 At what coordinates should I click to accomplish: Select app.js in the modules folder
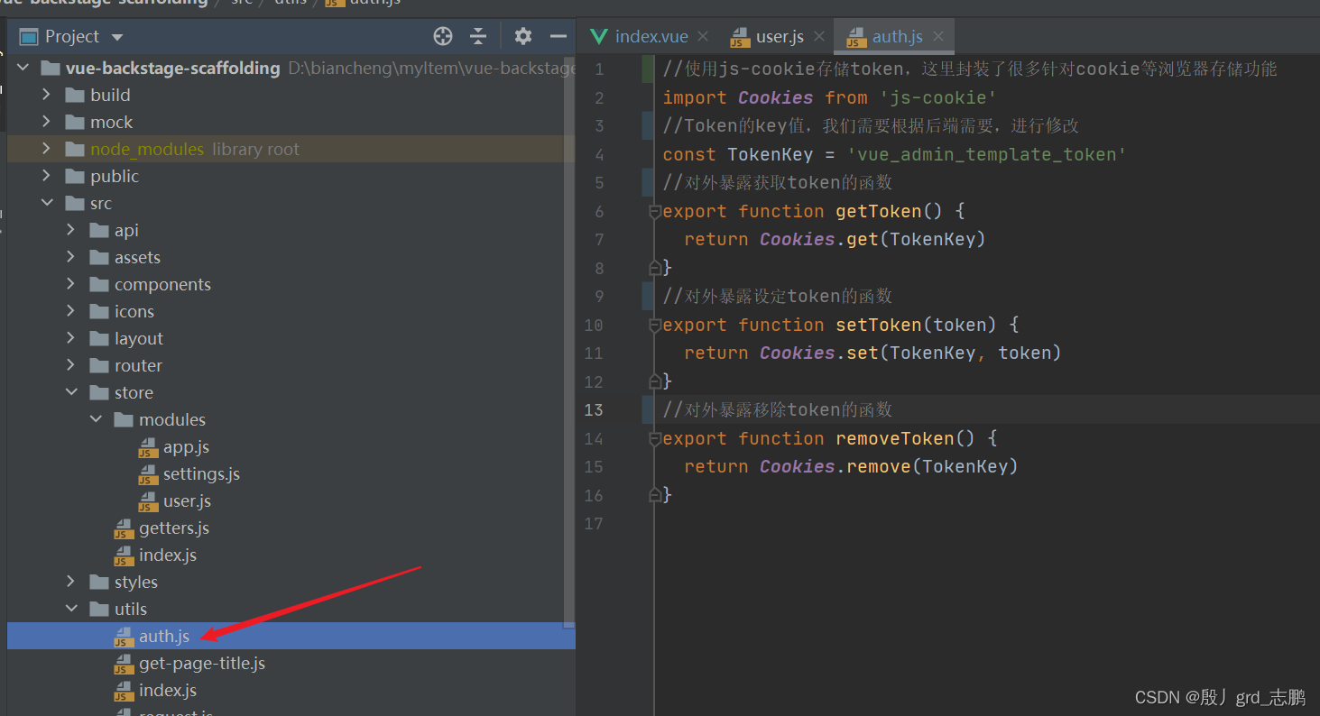[x=186, y=446]
